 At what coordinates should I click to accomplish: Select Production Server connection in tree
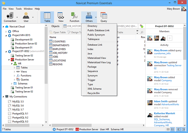24,60
